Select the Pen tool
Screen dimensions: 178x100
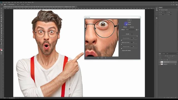pyautogui.click(x=1, y=36)
